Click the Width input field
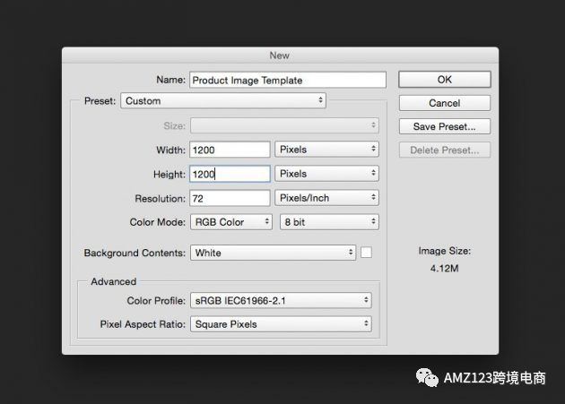 pos(230,150)
